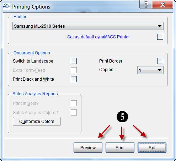Enable the Print Border checkbox
176x161 pixels.
coord(160,61)
